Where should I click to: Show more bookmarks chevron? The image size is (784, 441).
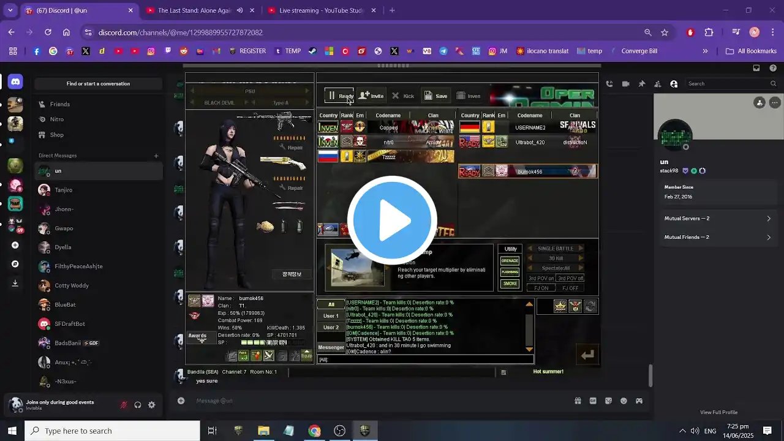point(705,51)
